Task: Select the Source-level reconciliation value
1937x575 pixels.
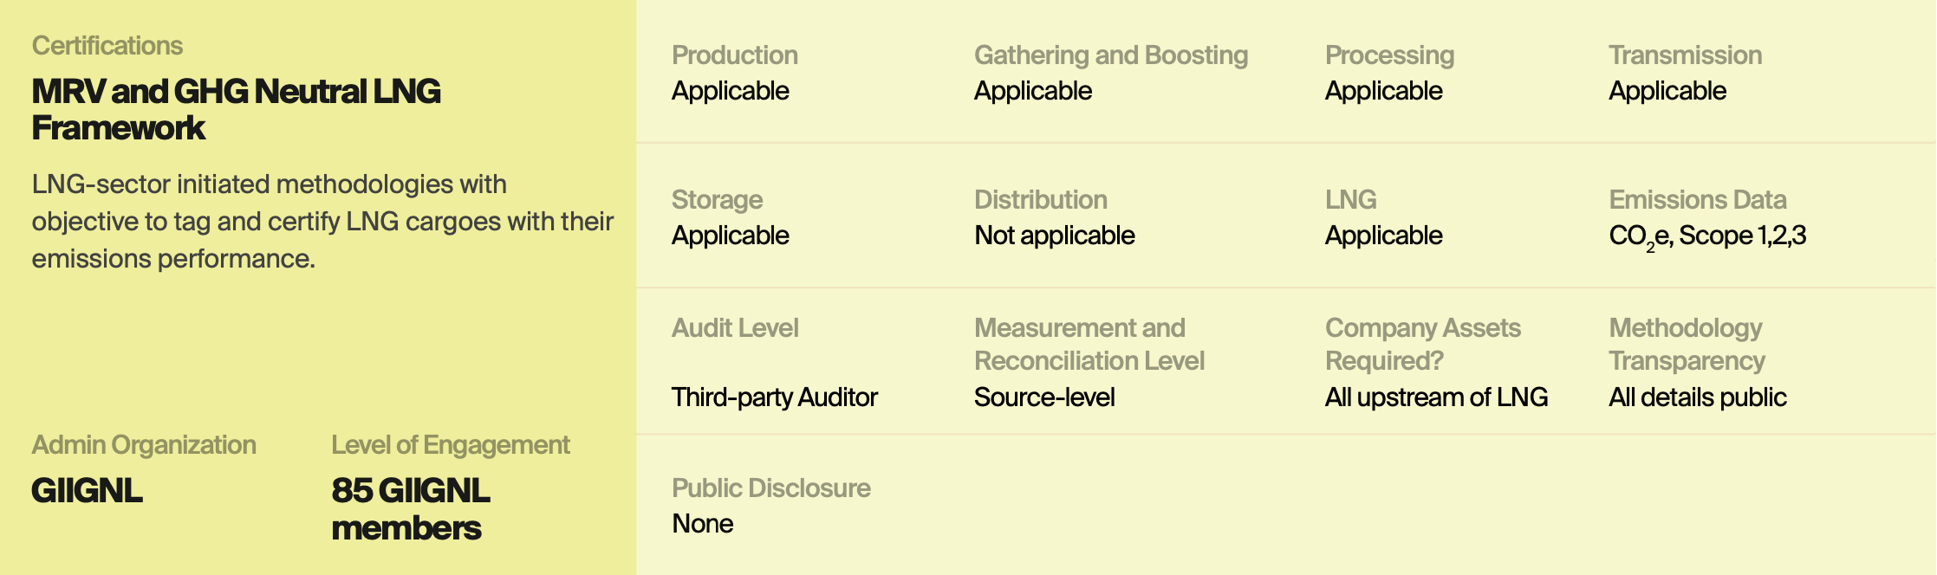Action: (x=1044, y=397)
